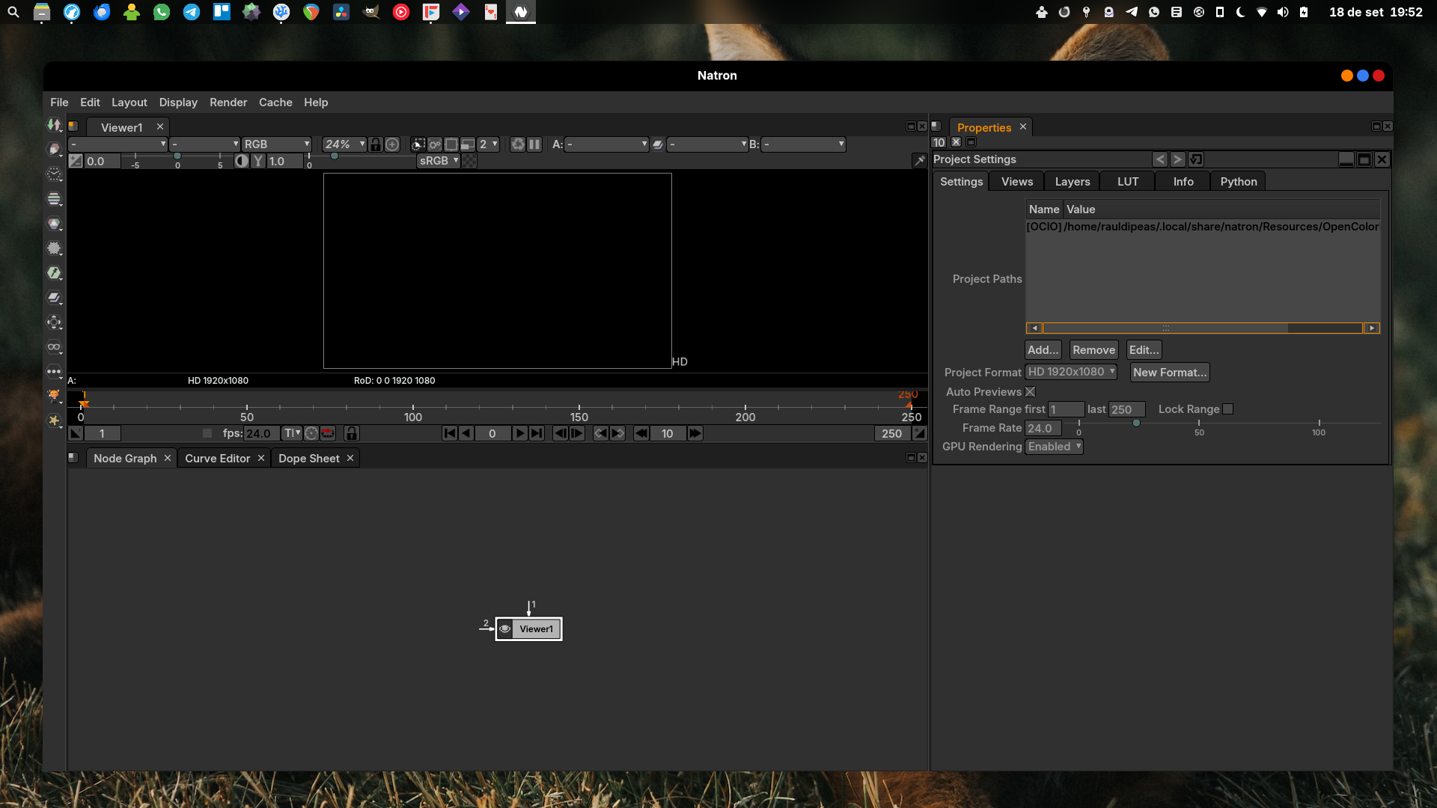Open the Project Format HD 1920x1080 dropdown
Image resolution: width=1437 pixels, height=808 pixels.
(x=1071, y=372)
